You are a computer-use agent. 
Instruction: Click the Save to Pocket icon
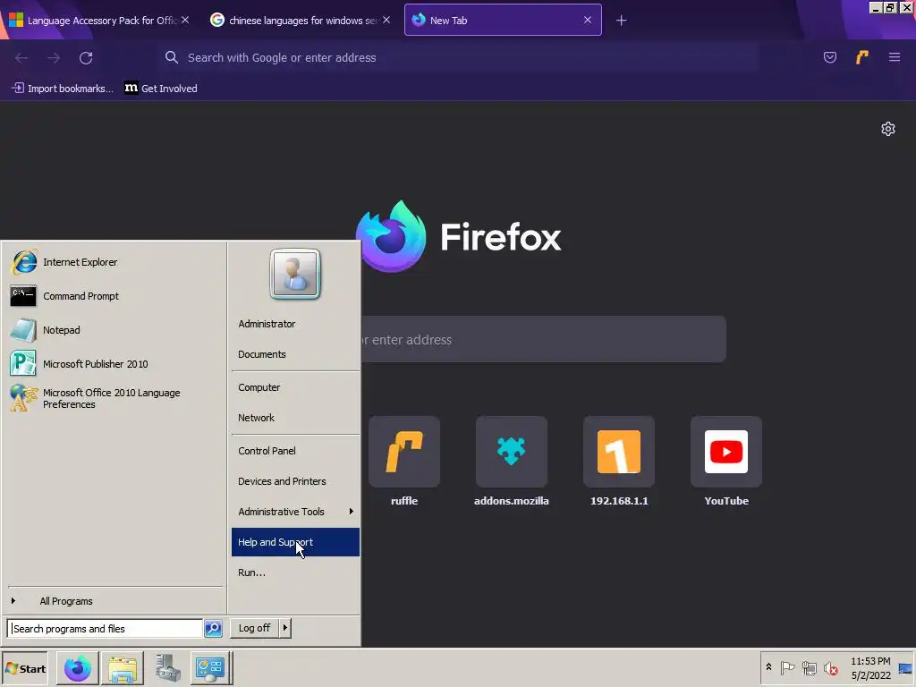pos(829,57)
